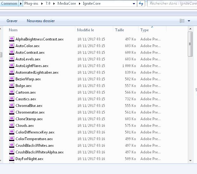Click the AutomatedLightsaber.aex file icon

click(x=12, y=72)
